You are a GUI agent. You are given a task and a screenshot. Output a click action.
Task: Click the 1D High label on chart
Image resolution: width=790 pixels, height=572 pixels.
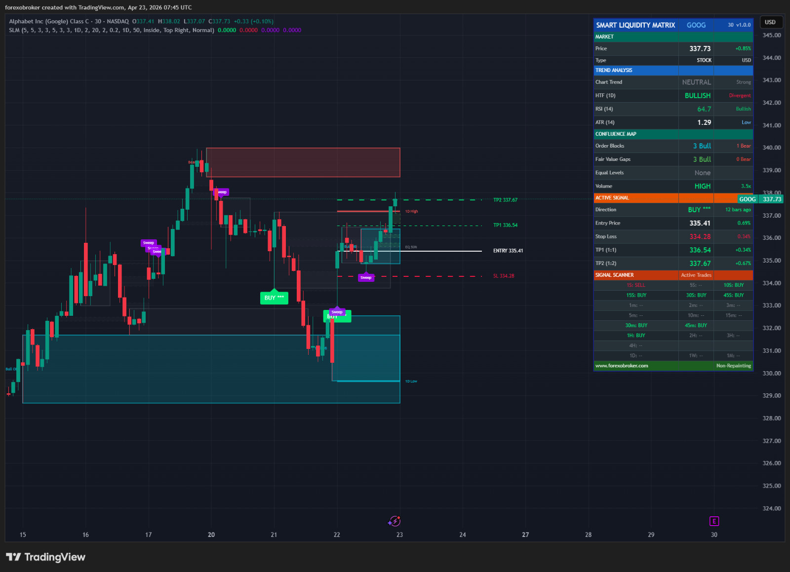pyautogui.click(x=411, y=211)
